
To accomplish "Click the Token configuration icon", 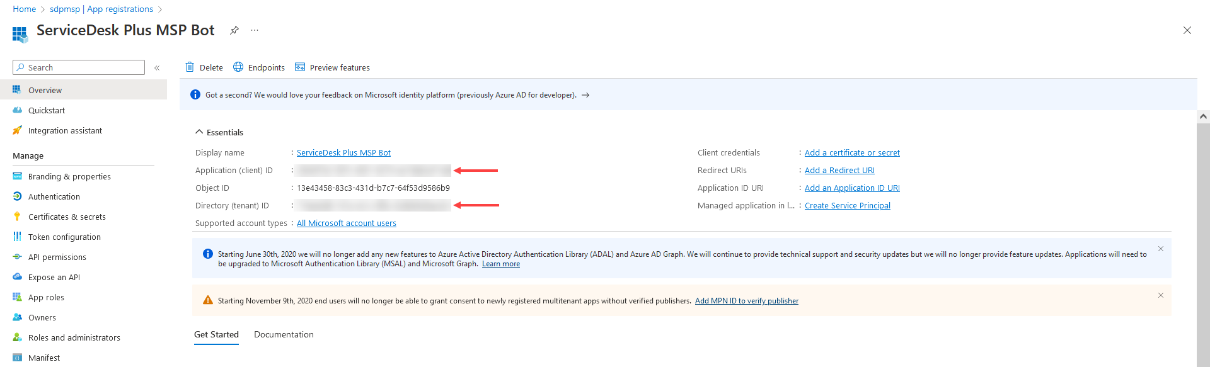I will [x=17, y=237].
